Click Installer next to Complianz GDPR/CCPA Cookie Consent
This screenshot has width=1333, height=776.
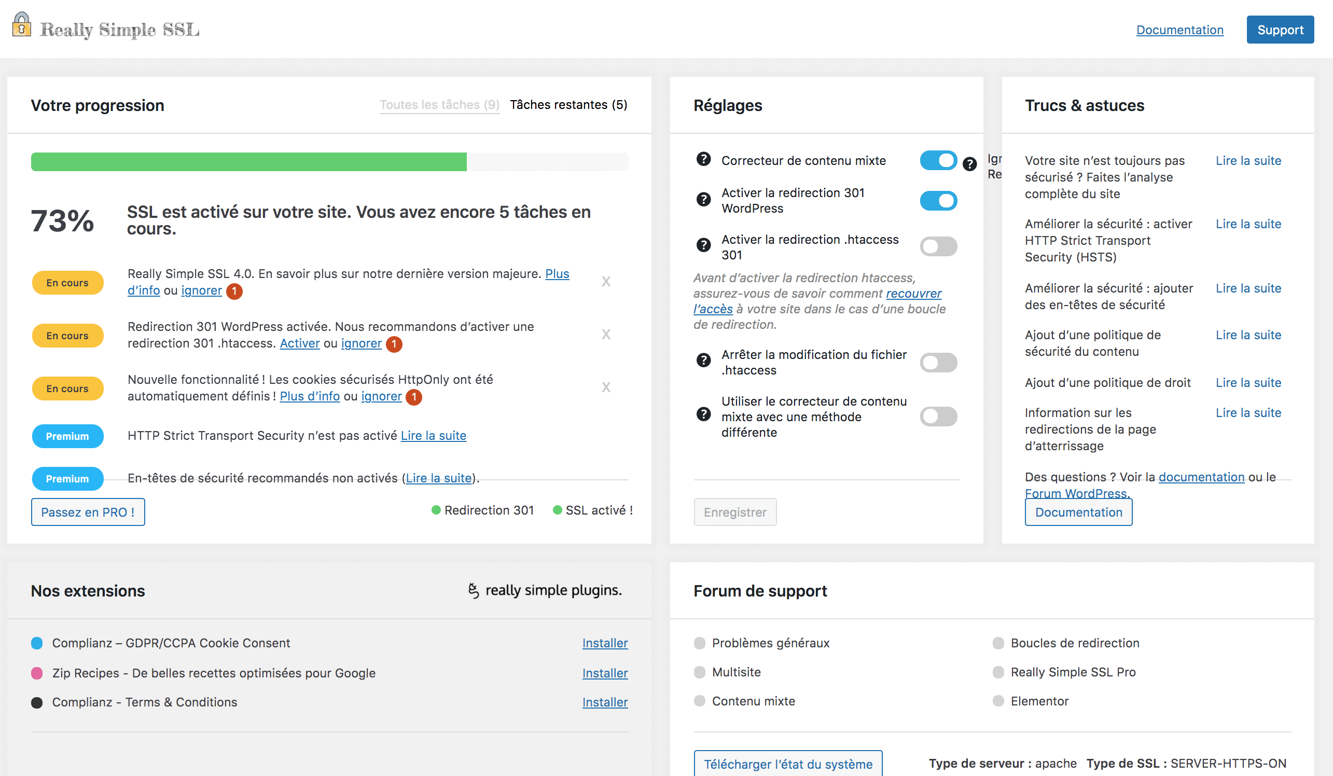click(x=604, y=643)
